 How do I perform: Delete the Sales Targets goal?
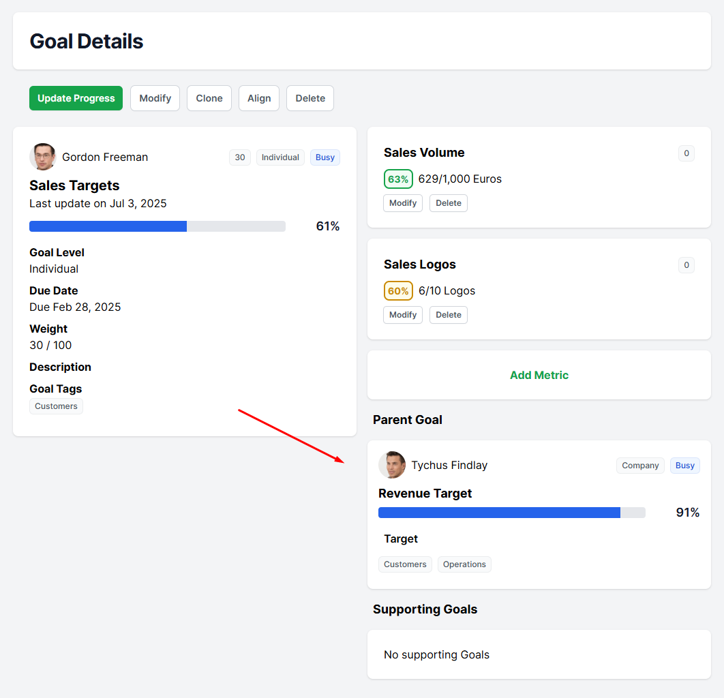point(310,98)
